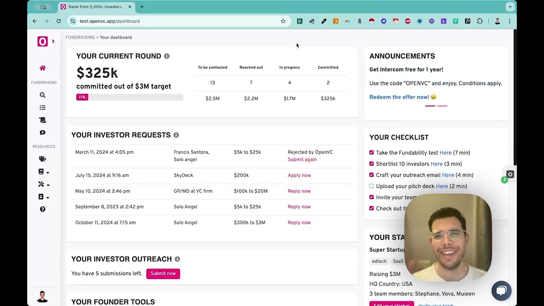Show info for Your Investor Outreach
Image resolution: width=544 pixels, height=306 pixels.
[x=177, y=259]
